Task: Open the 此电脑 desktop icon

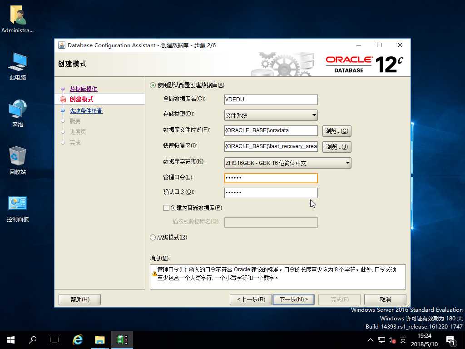Action: tap(18, 66)
